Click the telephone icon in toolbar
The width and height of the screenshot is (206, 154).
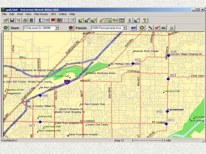(40, 20)
